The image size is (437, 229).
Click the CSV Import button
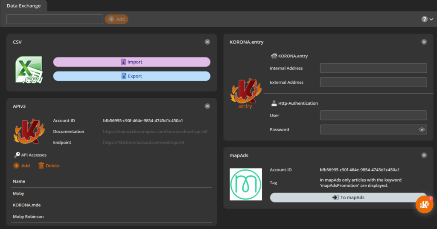click(x=132, y=62)
